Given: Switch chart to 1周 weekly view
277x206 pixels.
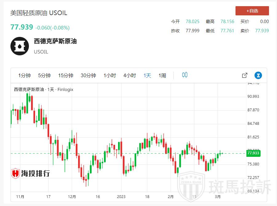Looking at the screenshot, I should coord(162,75).
